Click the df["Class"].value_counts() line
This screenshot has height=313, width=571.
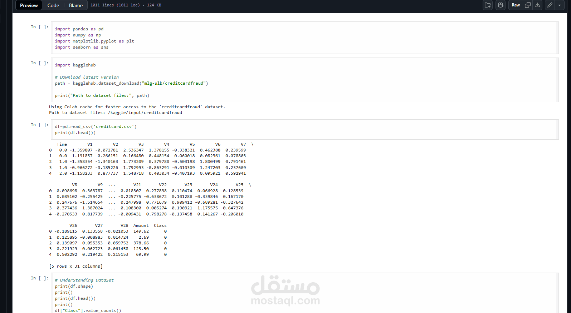point(88,310)
